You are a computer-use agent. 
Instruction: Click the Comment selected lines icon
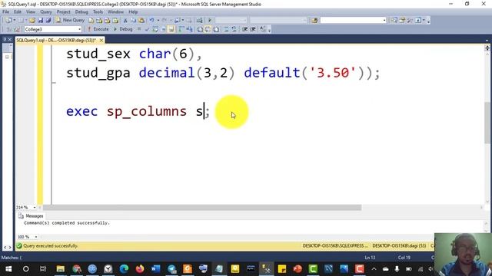tap(226, 29)
